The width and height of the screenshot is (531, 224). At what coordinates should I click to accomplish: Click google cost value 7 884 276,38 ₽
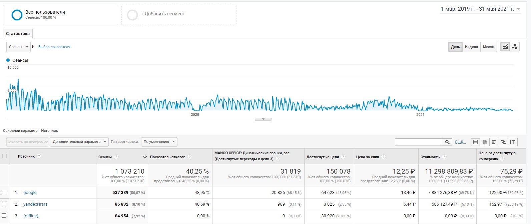pyautogui.click(x=442, y=193)
